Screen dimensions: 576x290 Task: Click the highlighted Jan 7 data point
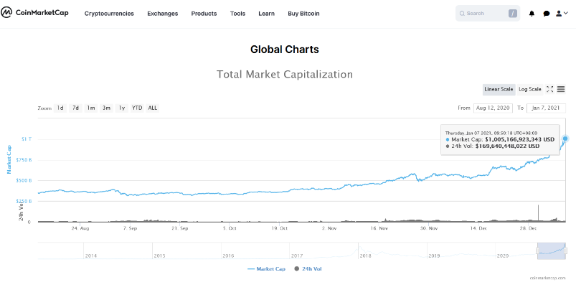[565, 139]
